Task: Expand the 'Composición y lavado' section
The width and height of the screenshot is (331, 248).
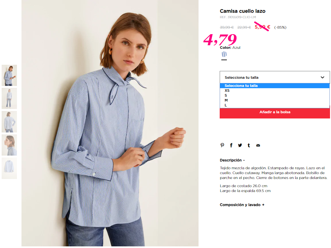Action: click(x=242, y=205)
